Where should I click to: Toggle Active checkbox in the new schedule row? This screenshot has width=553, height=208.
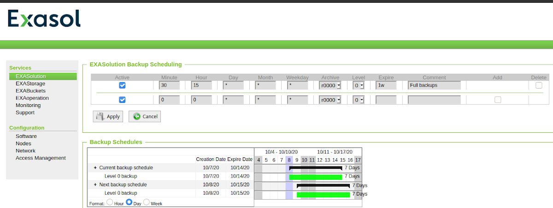tap(122, 100)
